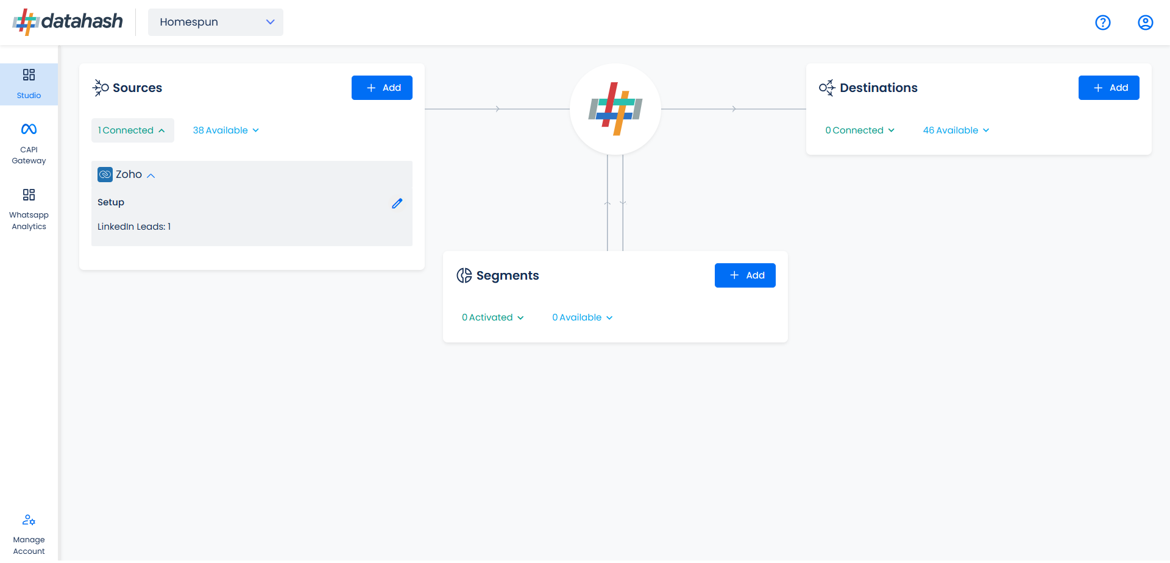Go to Manage Account in sidebar
The image size is (1170, 563).
pyautogui.click(x=29, y=534)
